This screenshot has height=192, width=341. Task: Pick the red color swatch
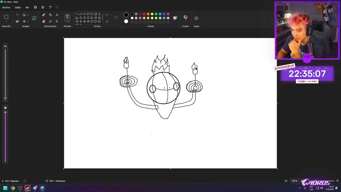pos(144,14)
